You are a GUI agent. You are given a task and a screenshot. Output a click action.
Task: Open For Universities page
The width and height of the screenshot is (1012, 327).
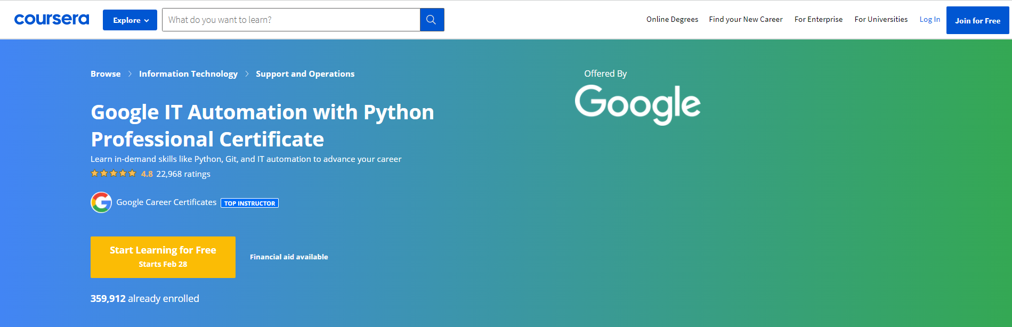tap(881, 19)
